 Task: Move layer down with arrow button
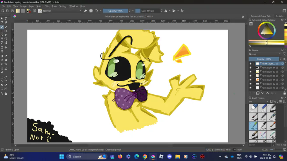[263, 93]
